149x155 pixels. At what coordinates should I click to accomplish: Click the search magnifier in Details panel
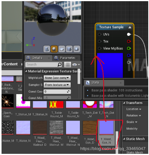(60, 64)
